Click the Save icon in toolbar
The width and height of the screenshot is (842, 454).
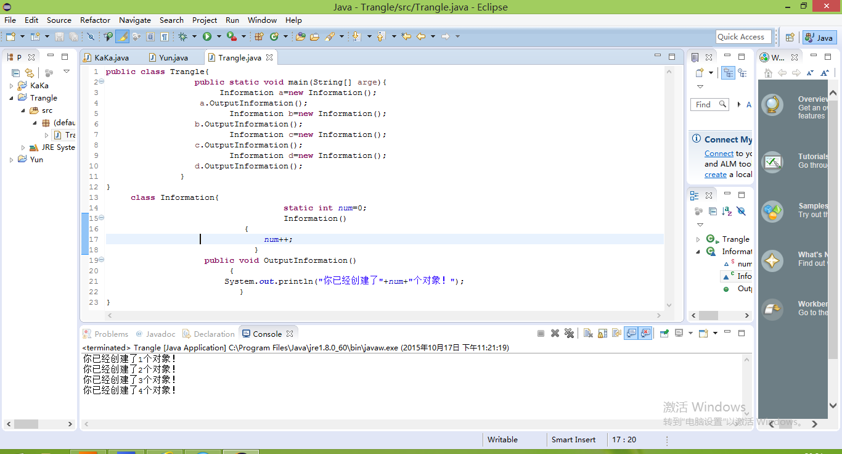60,37
